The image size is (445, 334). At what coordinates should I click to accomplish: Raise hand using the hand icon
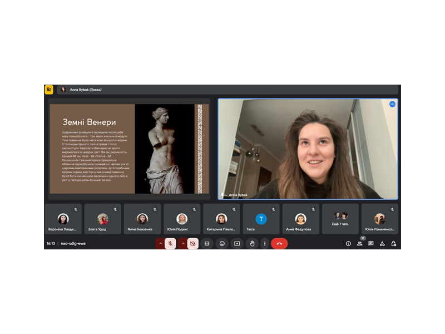coord(252,243)
